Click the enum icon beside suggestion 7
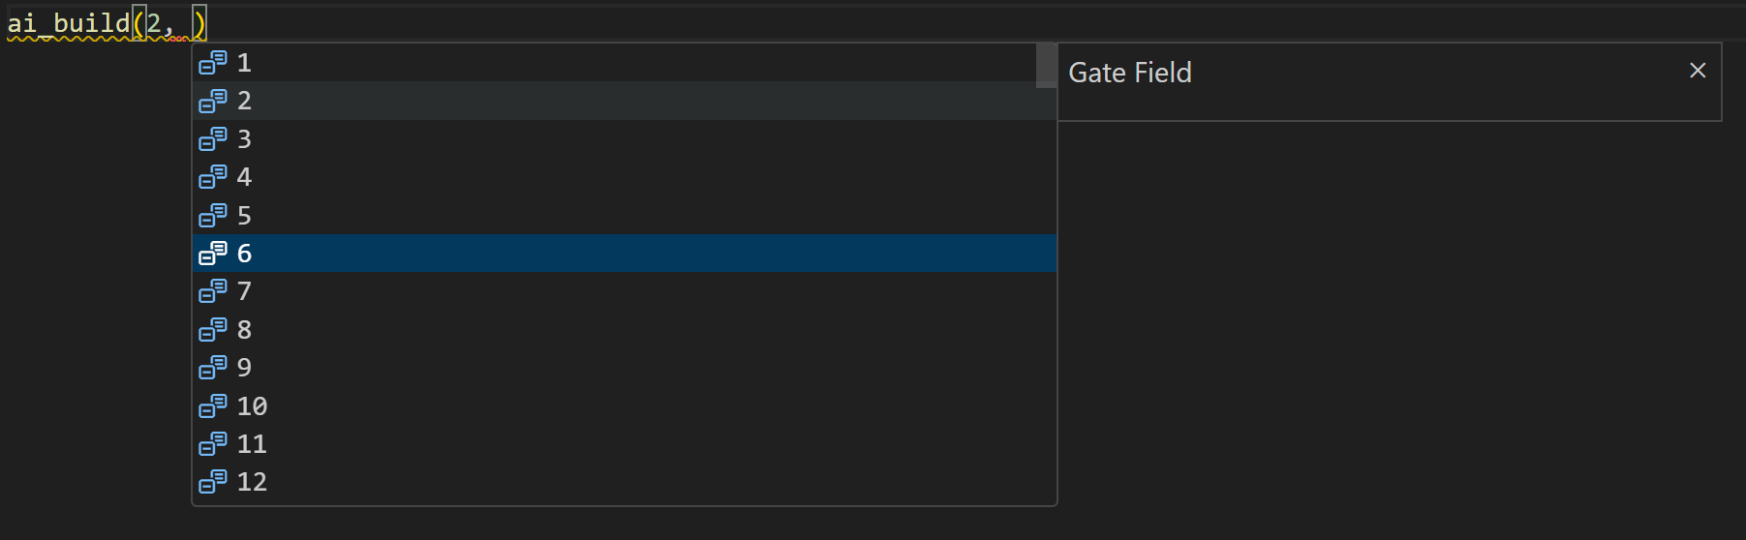Viewport: 1746px width, 540px height. pyautogui.click(x=213, y=291)
